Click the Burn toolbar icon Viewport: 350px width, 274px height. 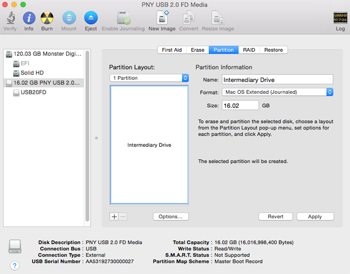tap(47, 18)
